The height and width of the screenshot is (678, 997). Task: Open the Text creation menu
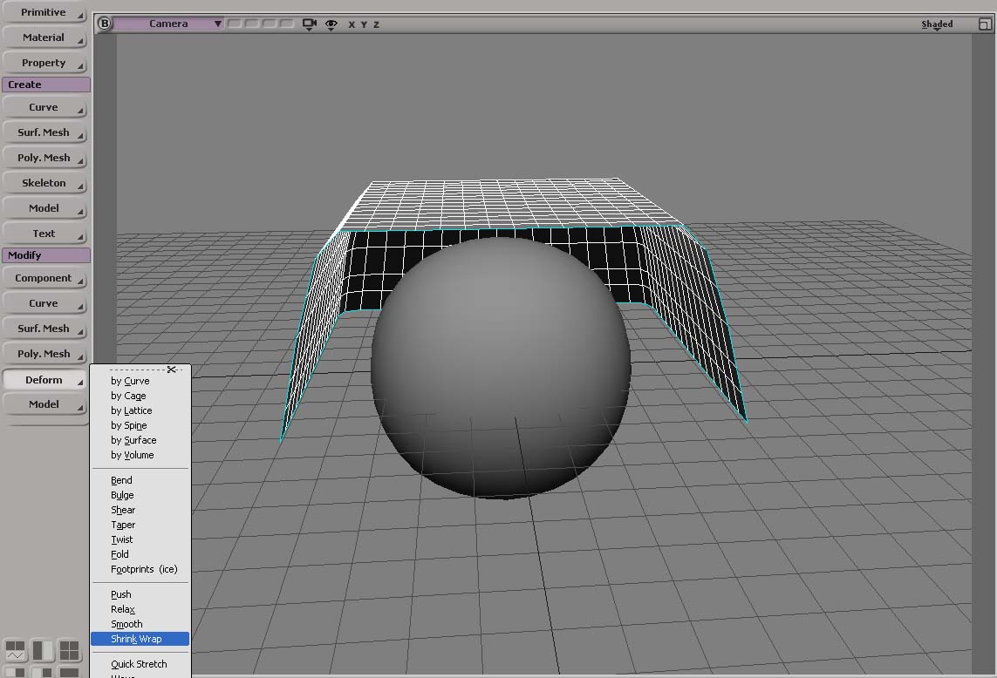pos(44,234)
